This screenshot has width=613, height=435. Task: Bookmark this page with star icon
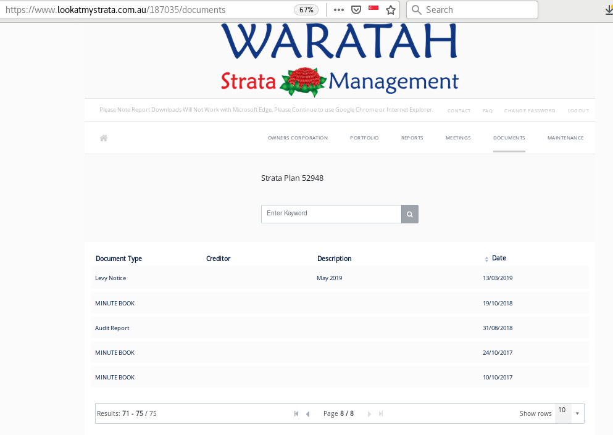[x=391, y=10]
